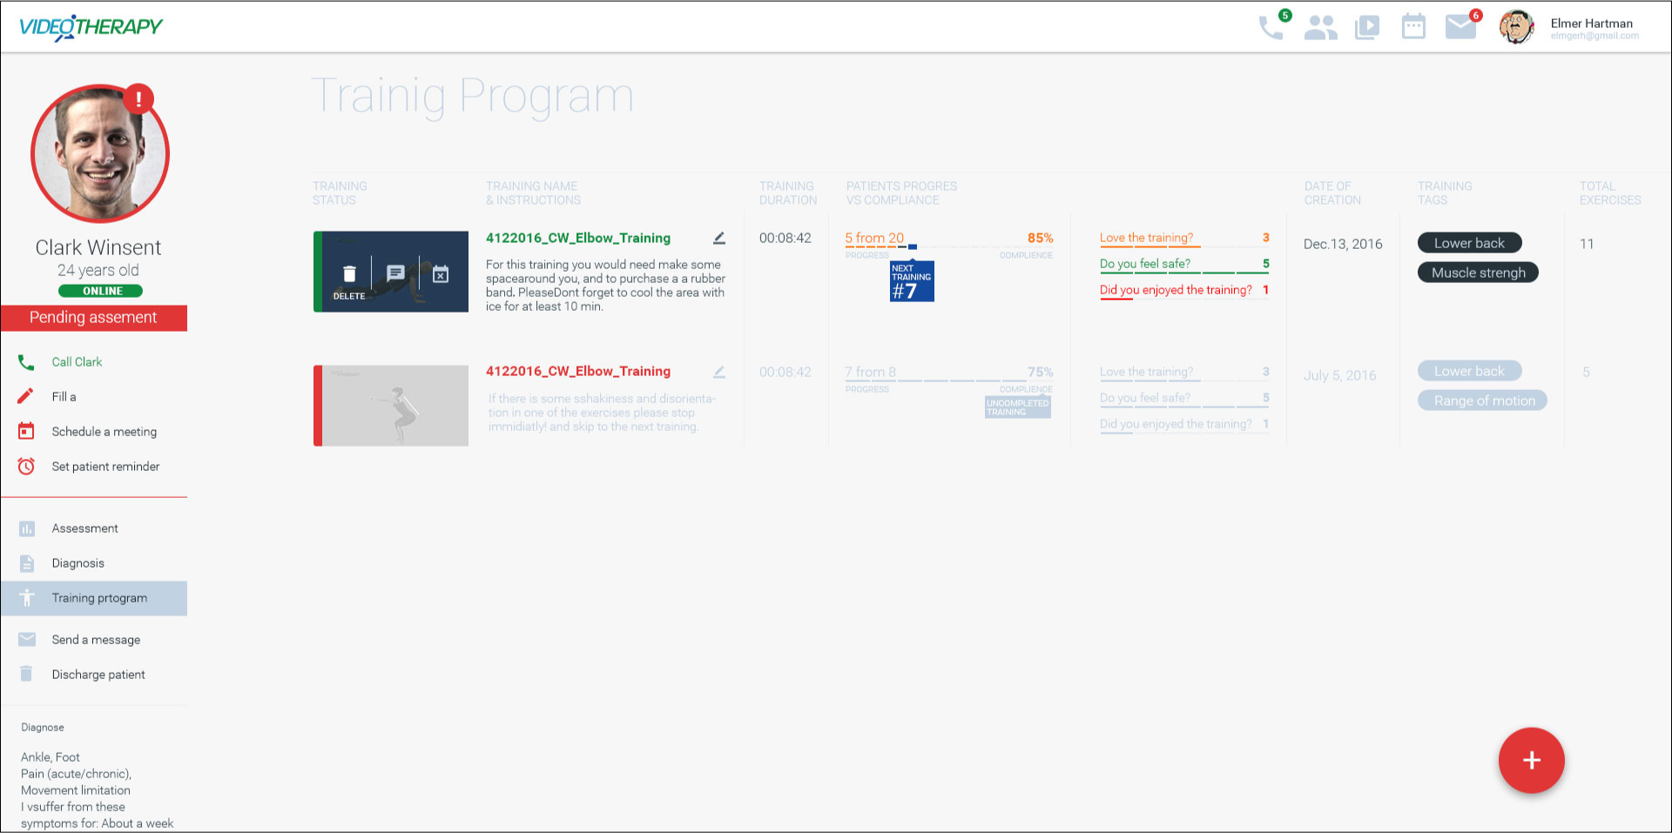Click the Lower back tag dated July 5, 2016
The height and width of the screenshot is (833, 1672).
tap(1469, 371)
